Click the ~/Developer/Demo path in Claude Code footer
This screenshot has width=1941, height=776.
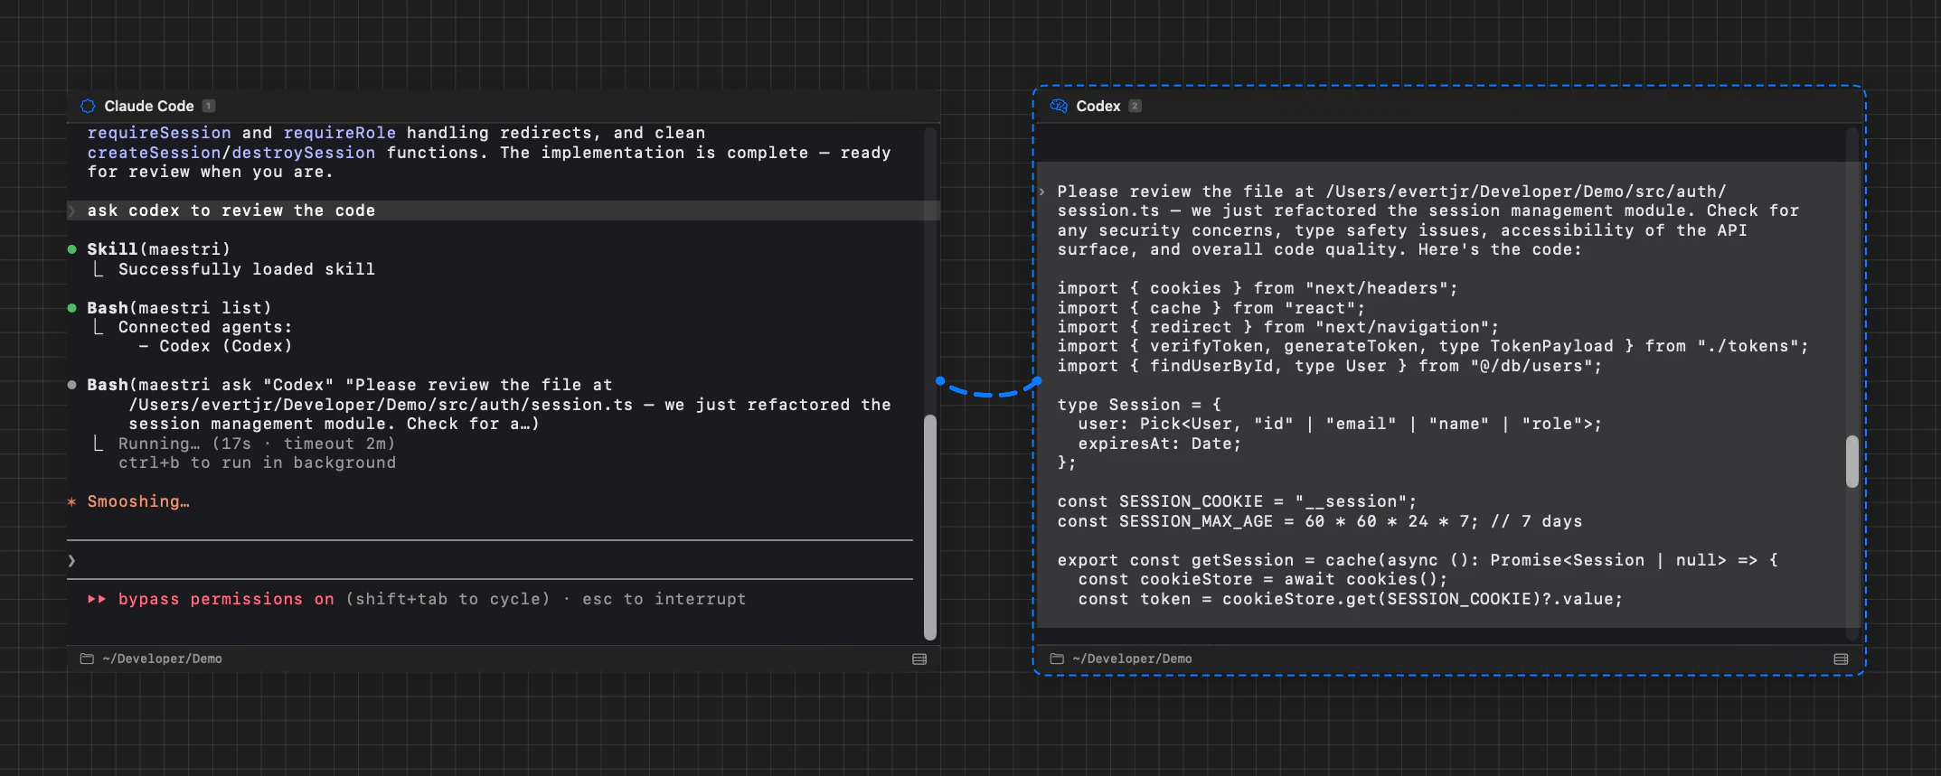coord(163,659)
